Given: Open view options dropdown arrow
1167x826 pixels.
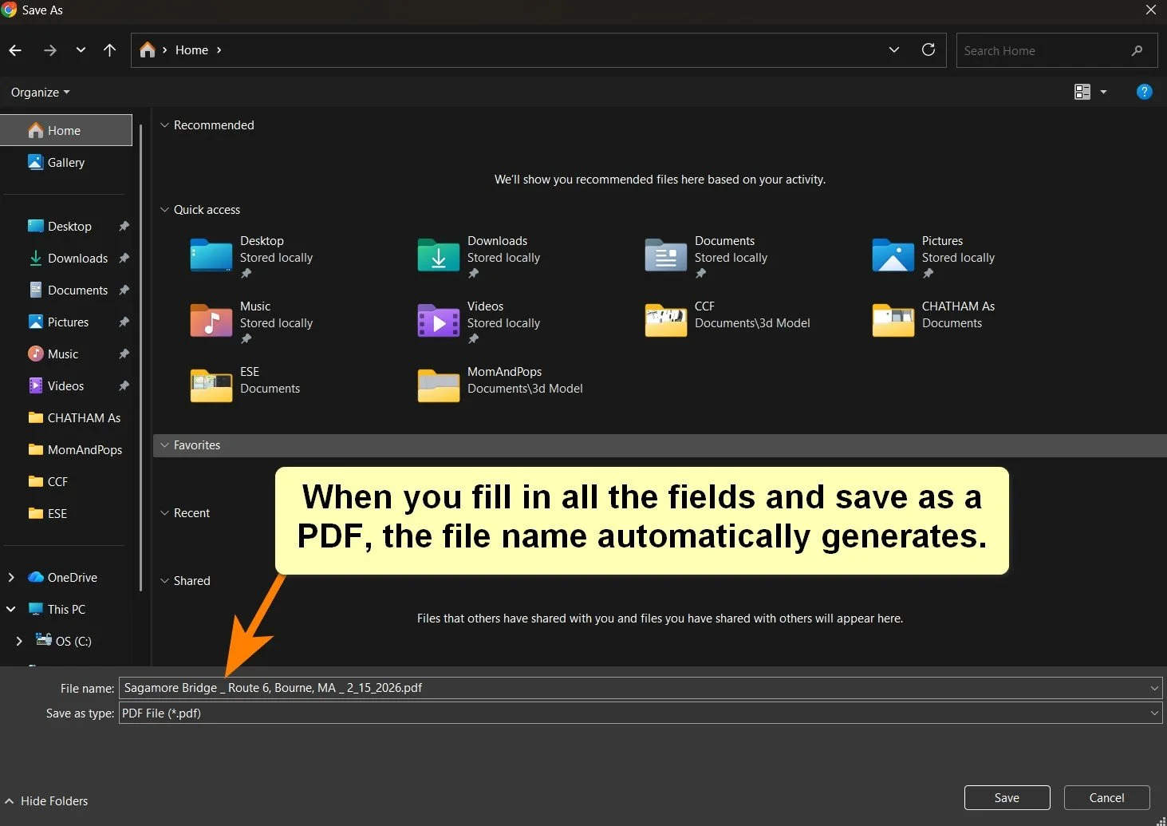Looking at the screenshot, I should (1104, 92).
